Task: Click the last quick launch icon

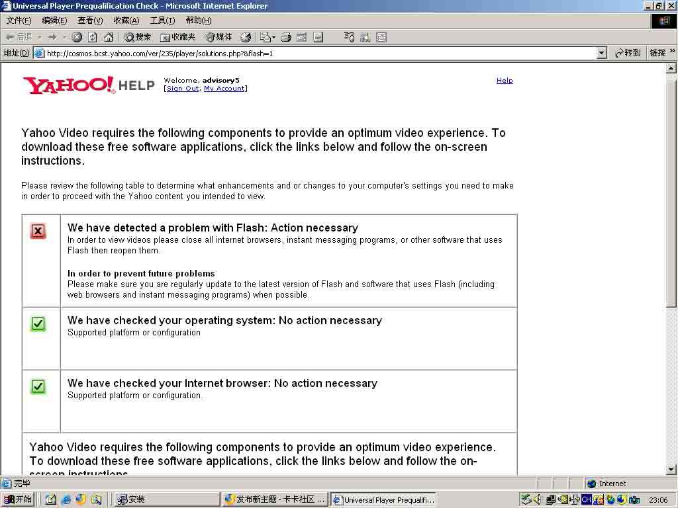Action: point(96,500)
